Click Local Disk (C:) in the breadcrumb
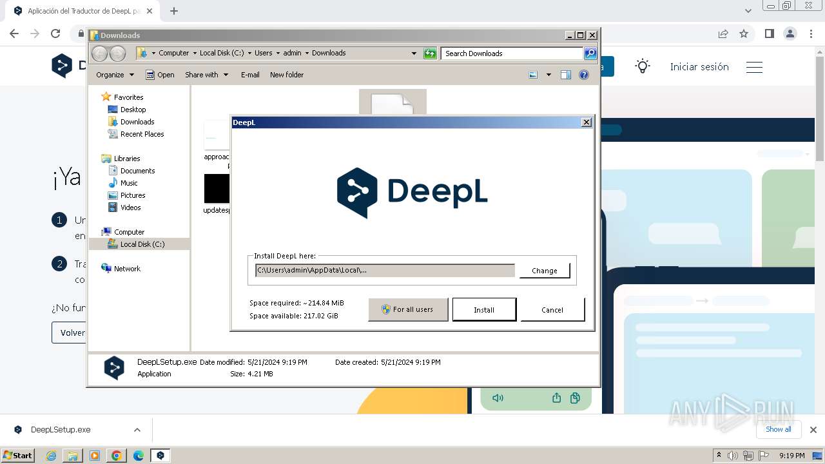 pyautogui.click(x=222, y=53)
